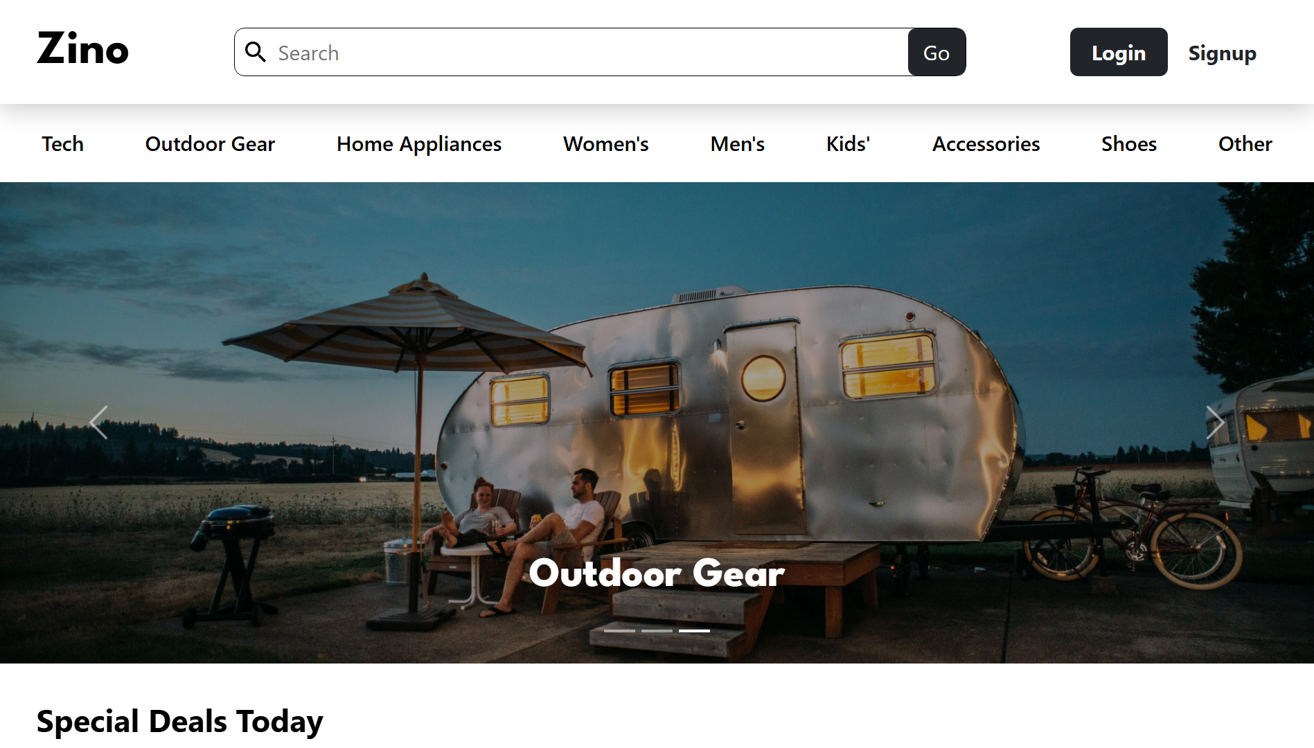
Task: Advance carousel with next arrow
Action: (x=1215, y=422)
